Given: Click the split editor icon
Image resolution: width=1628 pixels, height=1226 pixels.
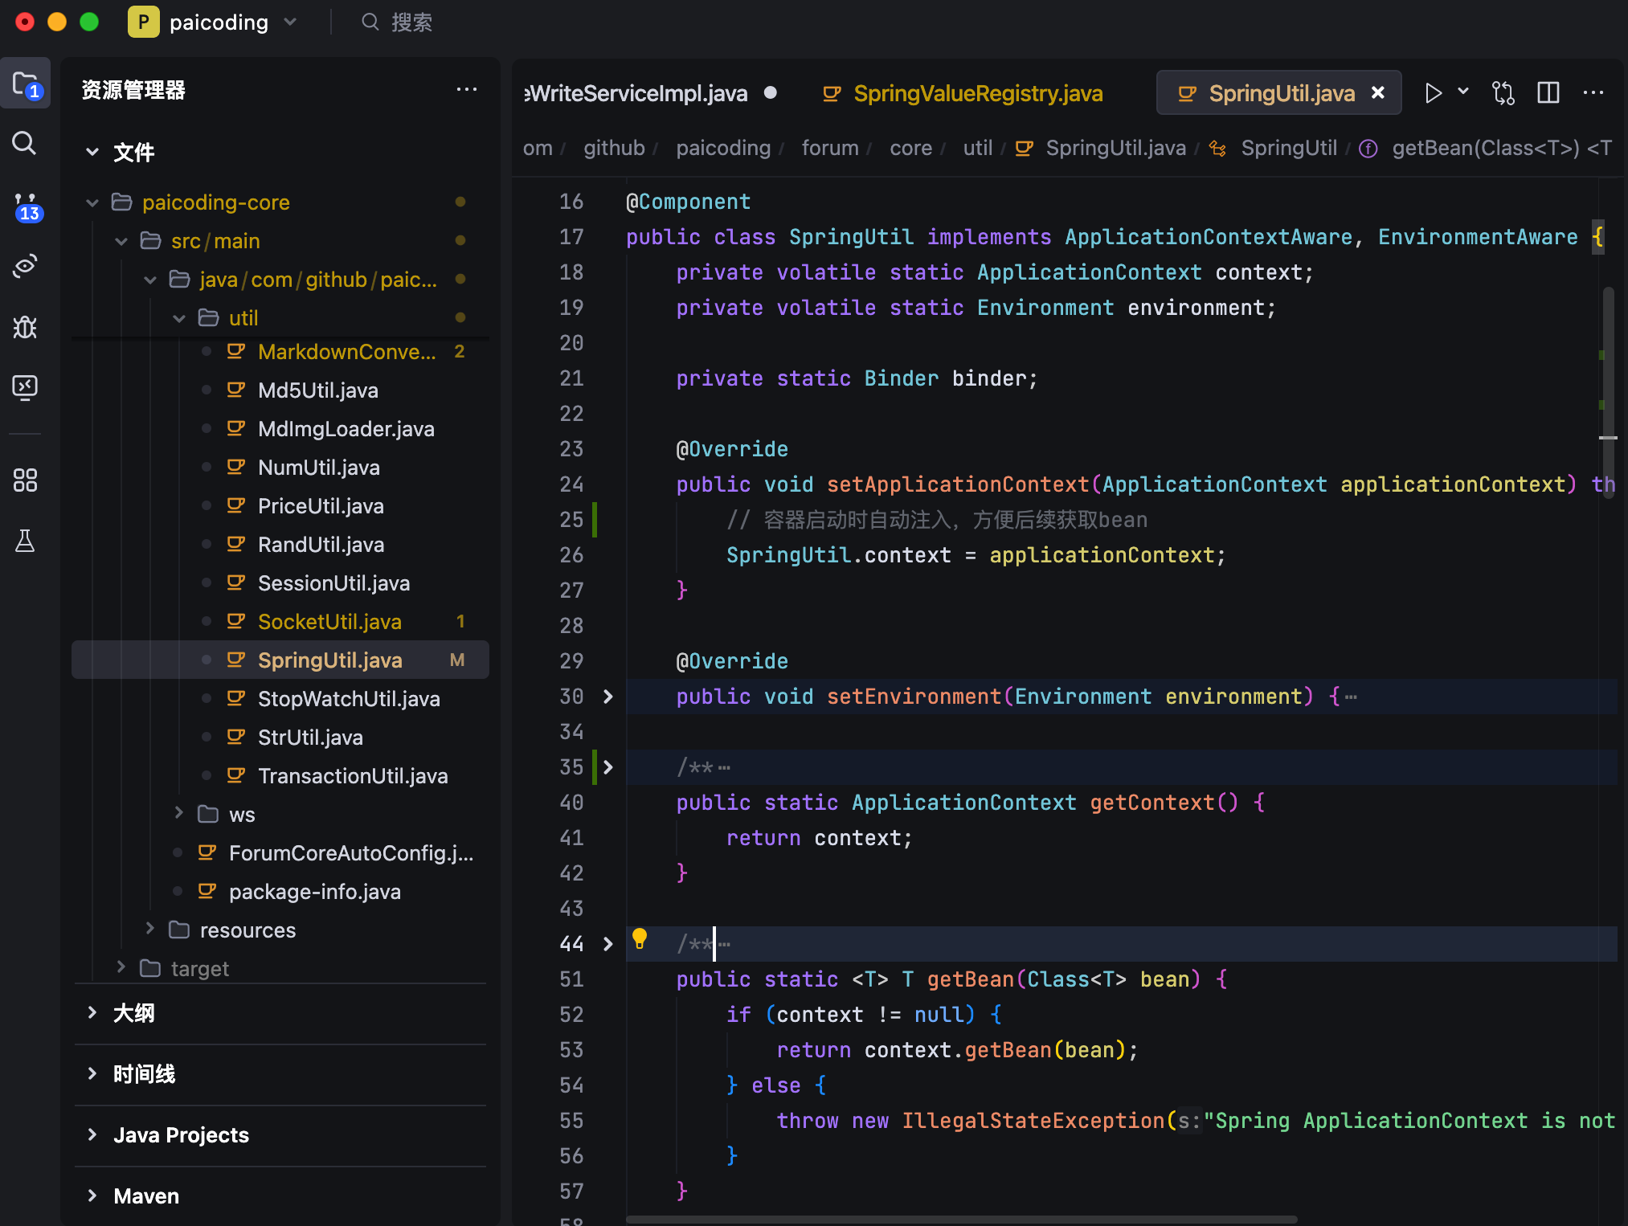Looking at the screenshot, I should pos(1548,93).
